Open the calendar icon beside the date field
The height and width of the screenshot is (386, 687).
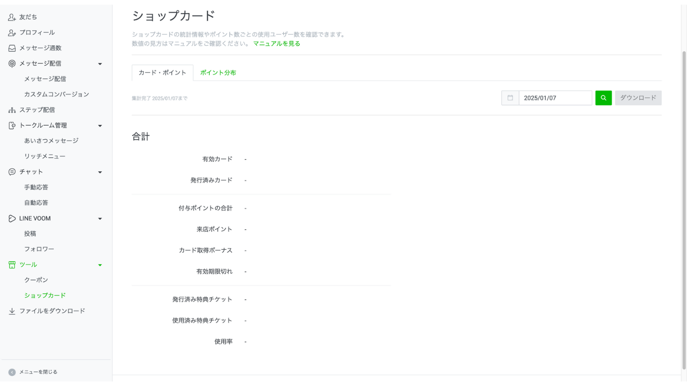tap(510, 98)
